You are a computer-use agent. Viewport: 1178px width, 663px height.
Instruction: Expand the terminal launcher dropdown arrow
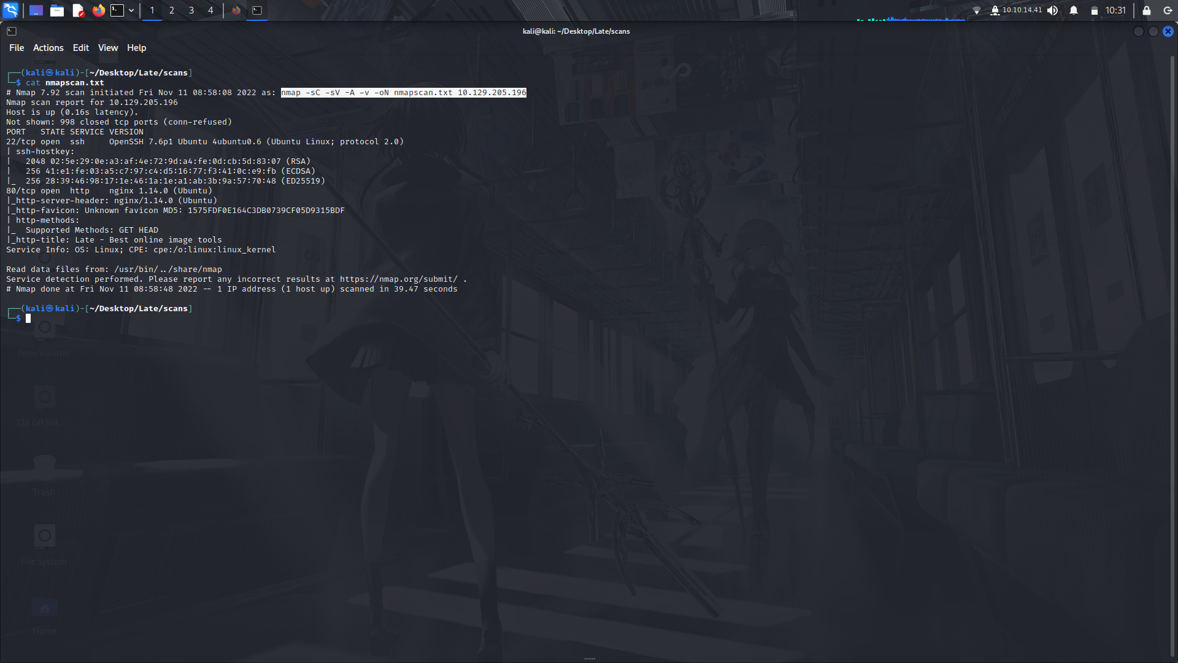[131, 10]
